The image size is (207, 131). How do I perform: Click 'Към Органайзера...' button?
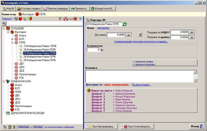coord(101,127)
